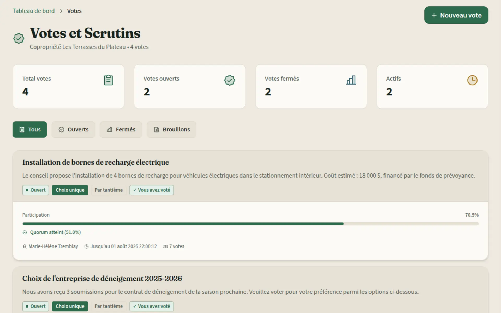Click the Votes et Scrutins page heading

85,33
